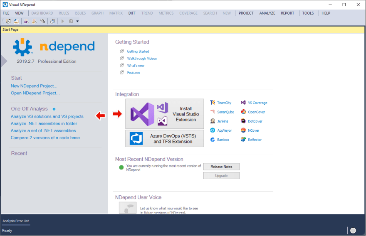This screenshot has width=366, height=236.
Task: Open the Getting Started link
Action: point(138,51)
